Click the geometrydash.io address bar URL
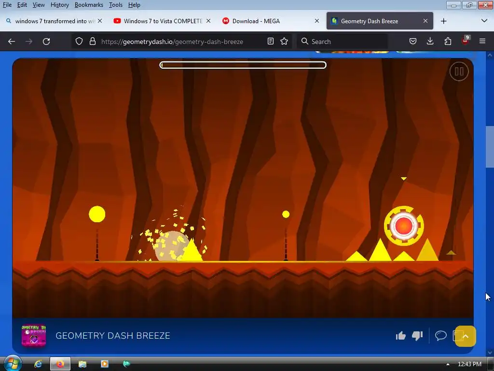494x371 pixels. click(172, 42)
